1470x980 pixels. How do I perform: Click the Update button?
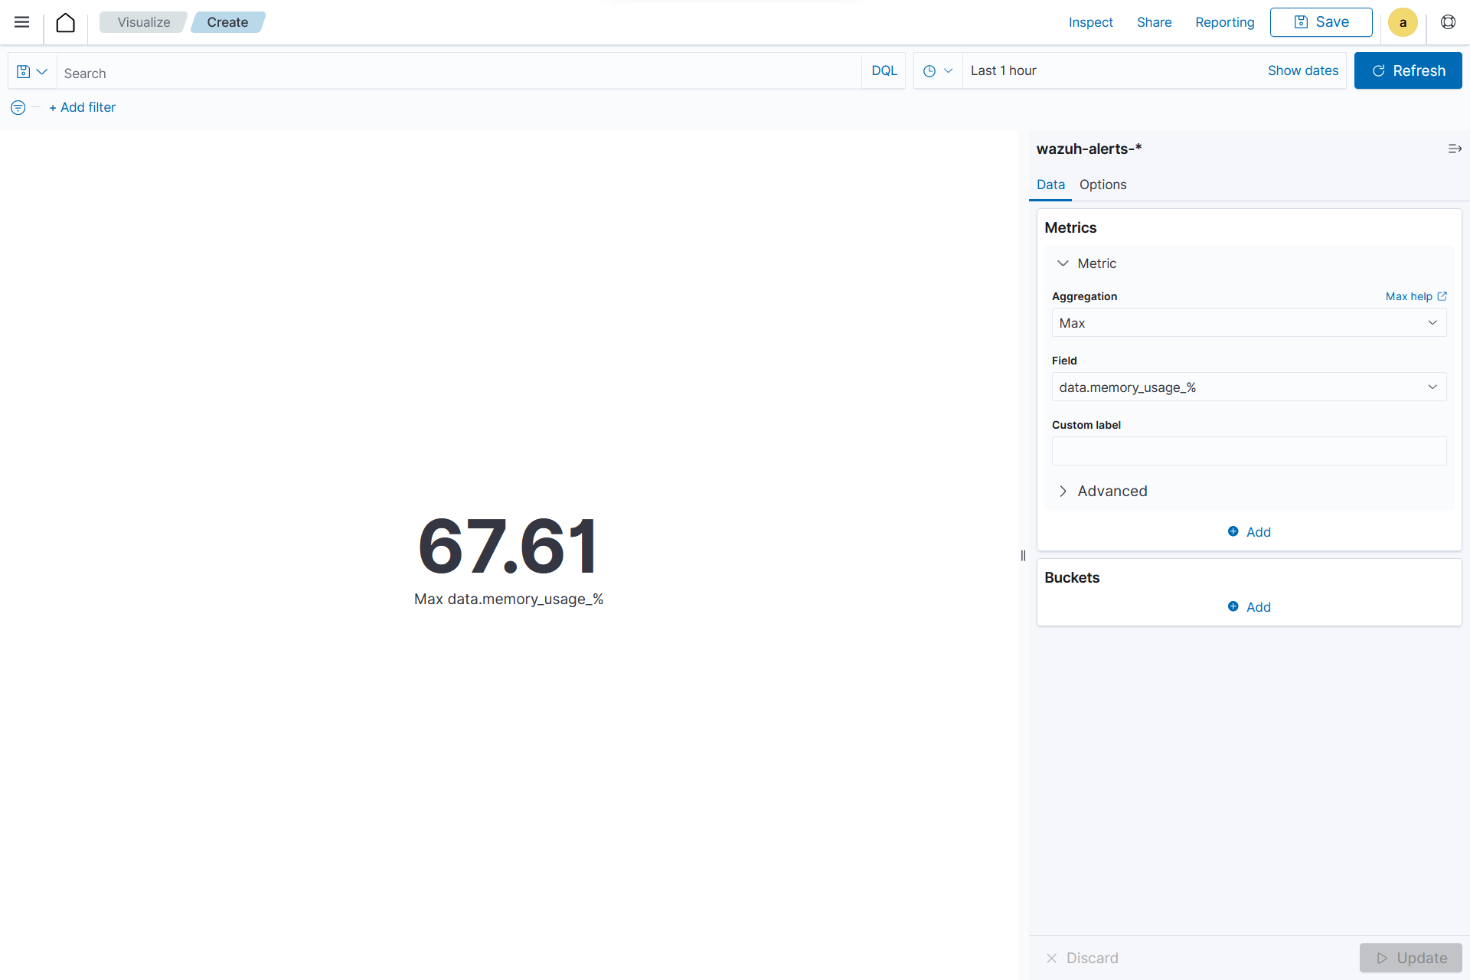(x=1410, y=958)
